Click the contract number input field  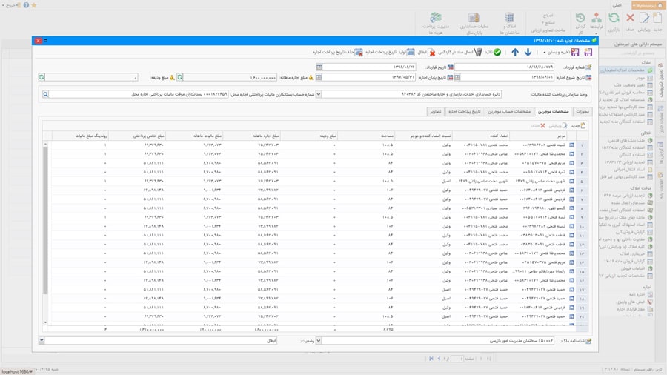pos(504,67)
